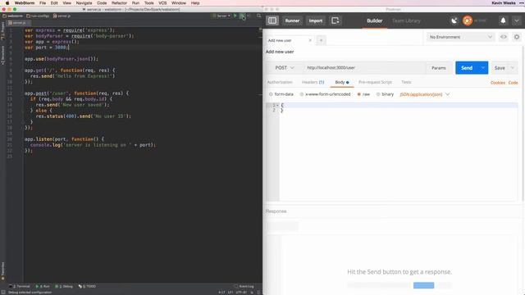This screenshot has width=525, height=295.
Task: Collapse JSON fold arrow on line 1
Action: 277,106
